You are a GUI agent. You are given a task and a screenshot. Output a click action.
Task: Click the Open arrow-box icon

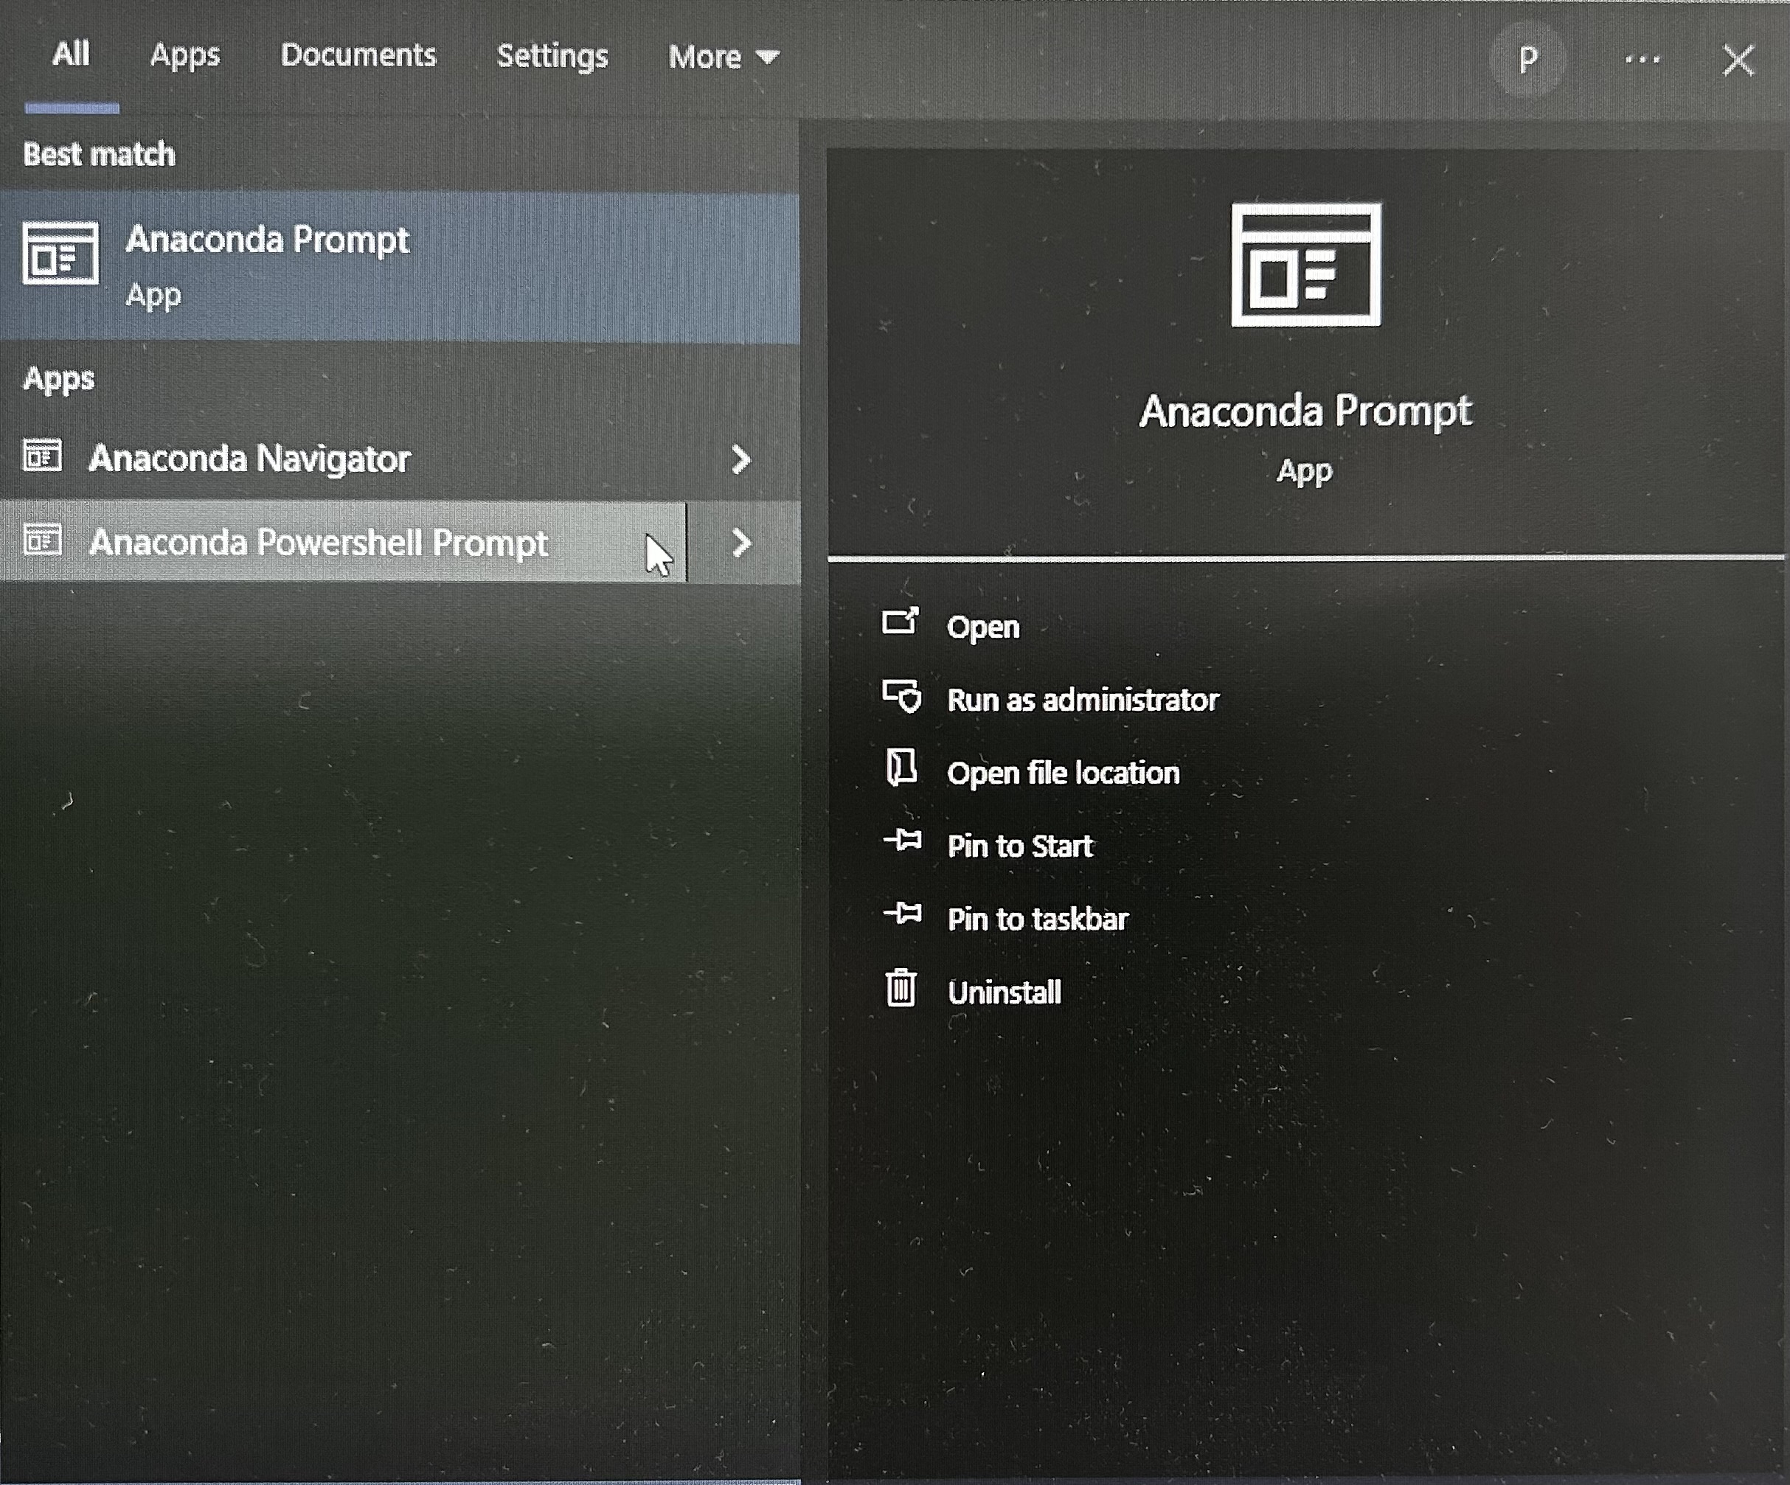tap(900, 623)
